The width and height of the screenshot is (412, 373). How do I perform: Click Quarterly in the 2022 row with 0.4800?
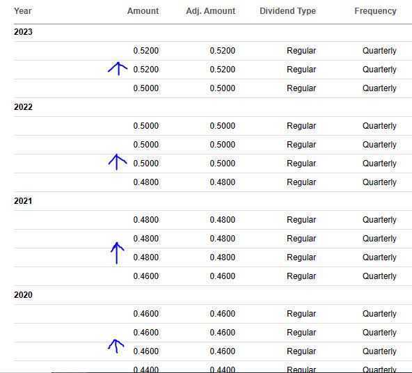[379, 182]
